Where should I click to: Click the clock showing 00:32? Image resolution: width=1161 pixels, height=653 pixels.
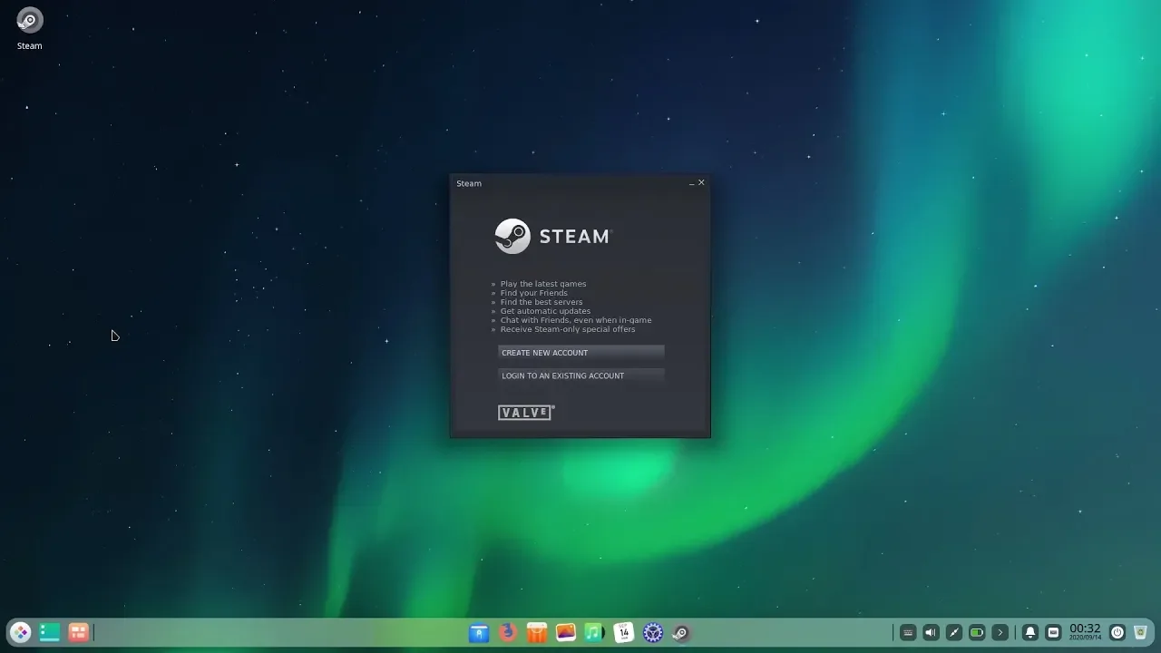coord(1085,632)
